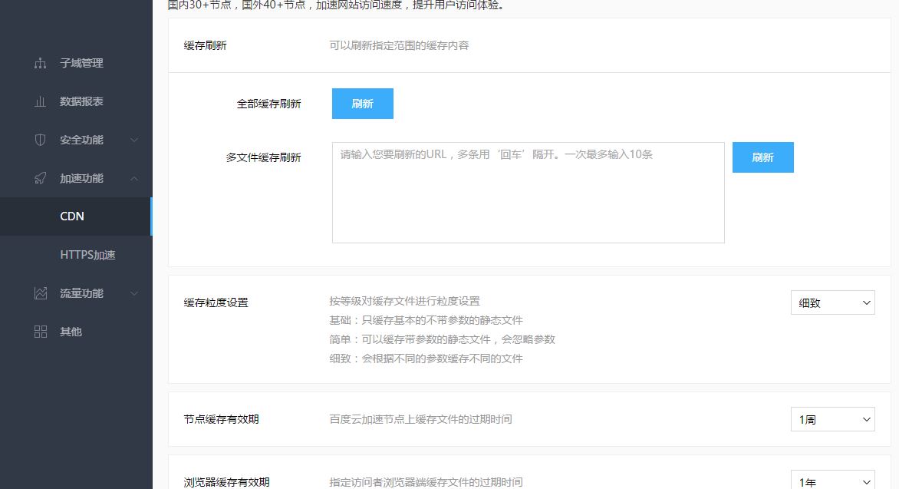Click the shield icon for 安全功能
This screenshot has width=899, height=489.
coord(40,139)
